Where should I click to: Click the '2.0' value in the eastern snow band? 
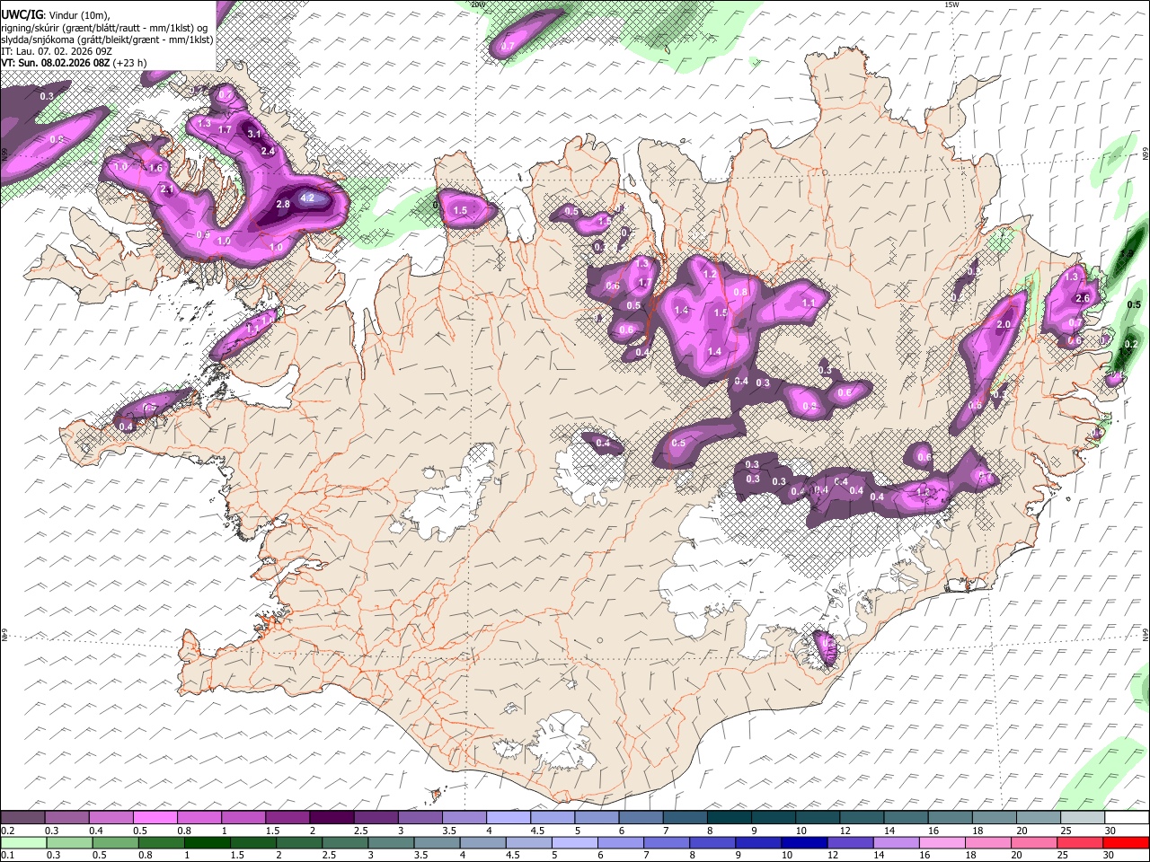click(x=1004, y=325)
